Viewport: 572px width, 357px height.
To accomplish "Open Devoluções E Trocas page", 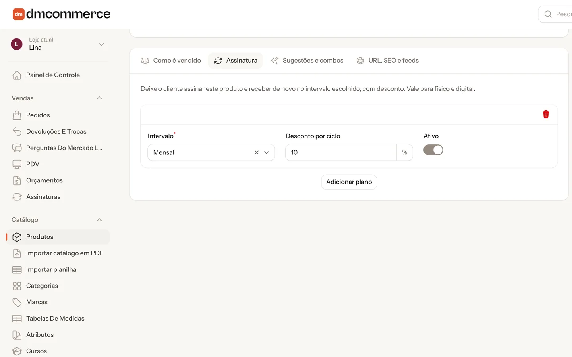I will tap(58, 131).
